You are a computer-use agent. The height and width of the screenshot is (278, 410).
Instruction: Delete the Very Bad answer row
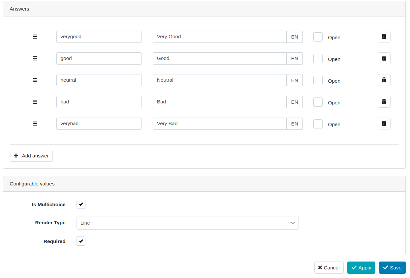384,124
